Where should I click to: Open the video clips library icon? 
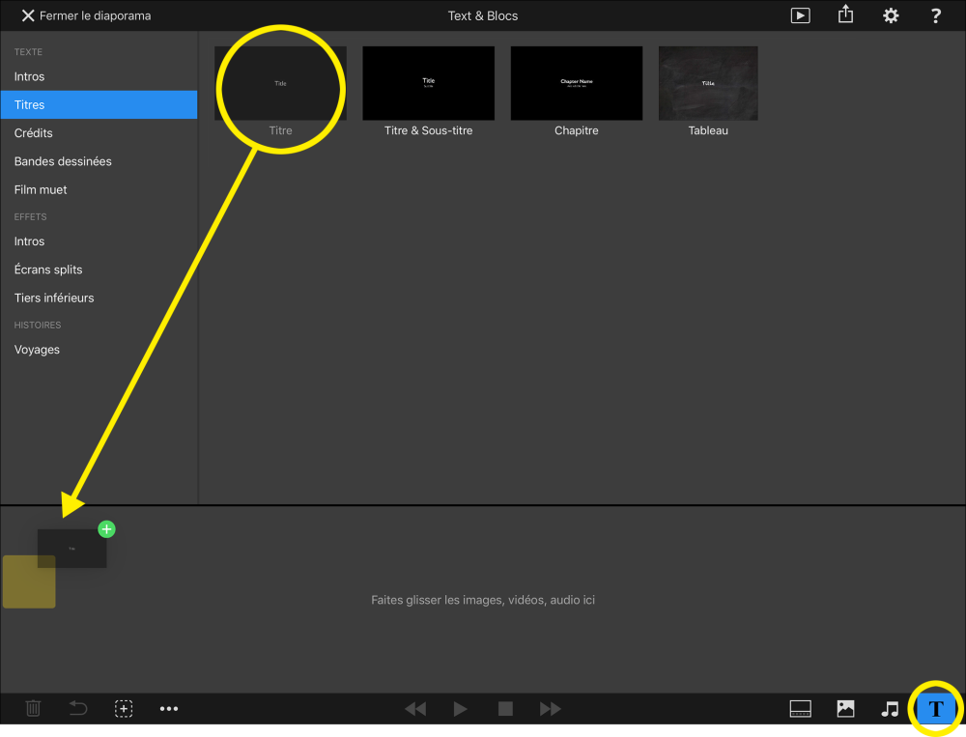pos(800,709)
